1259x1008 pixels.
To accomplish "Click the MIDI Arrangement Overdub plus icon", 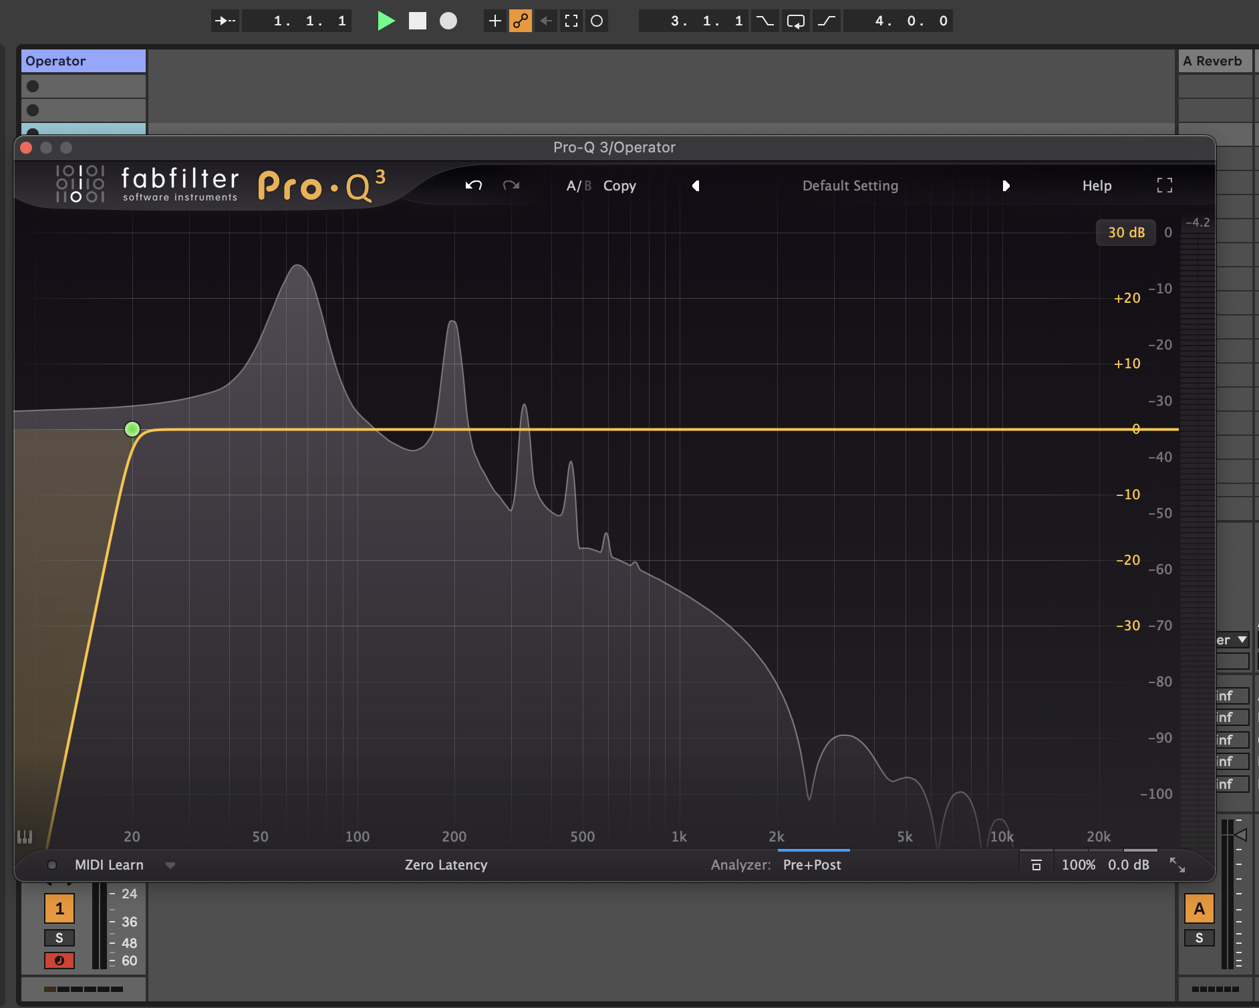I will [x=495, y=21].
